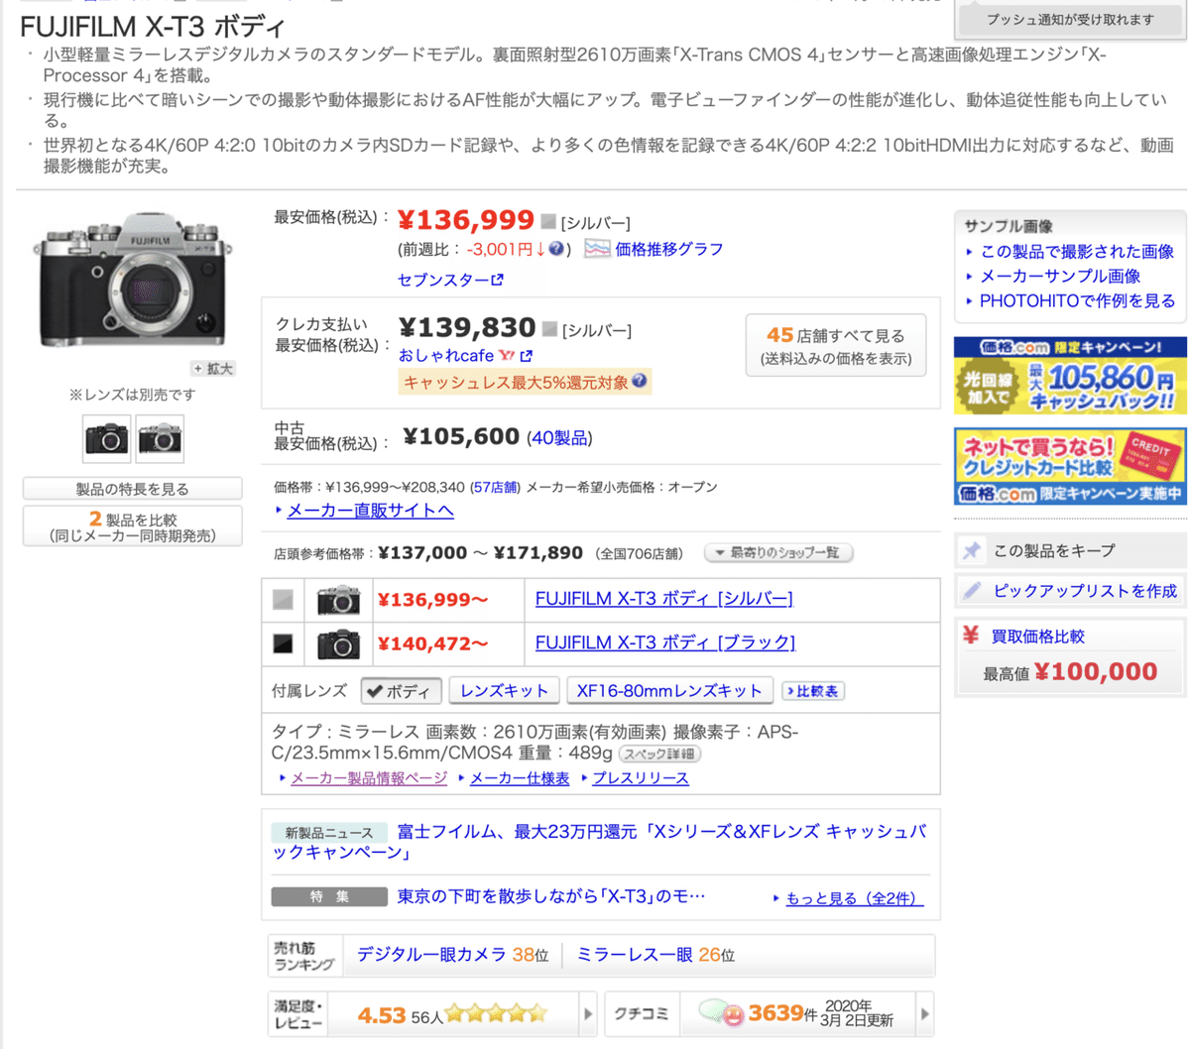Click external link icon next to セブンスター
Viewport: 1190px width, 1049px height.
point(497,280)
